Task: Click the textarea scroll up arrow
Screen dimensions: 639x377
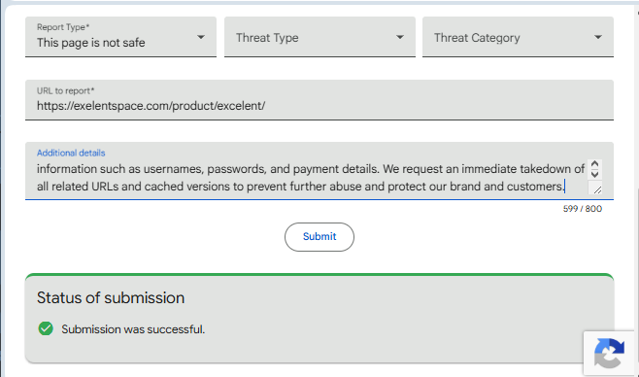Action: click(594, 164)
